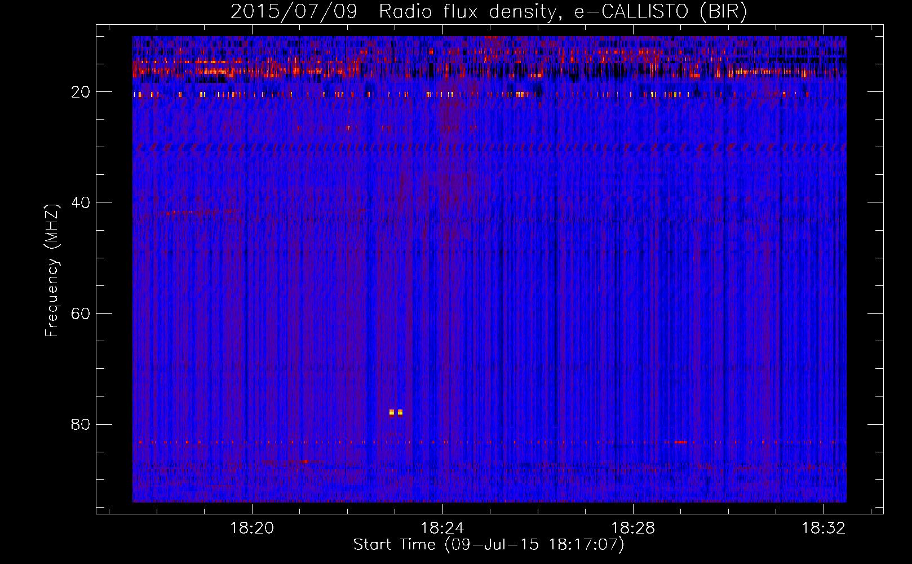Click the "18:20" time tick label
912x564 pixels.
[x=252, y=528]
